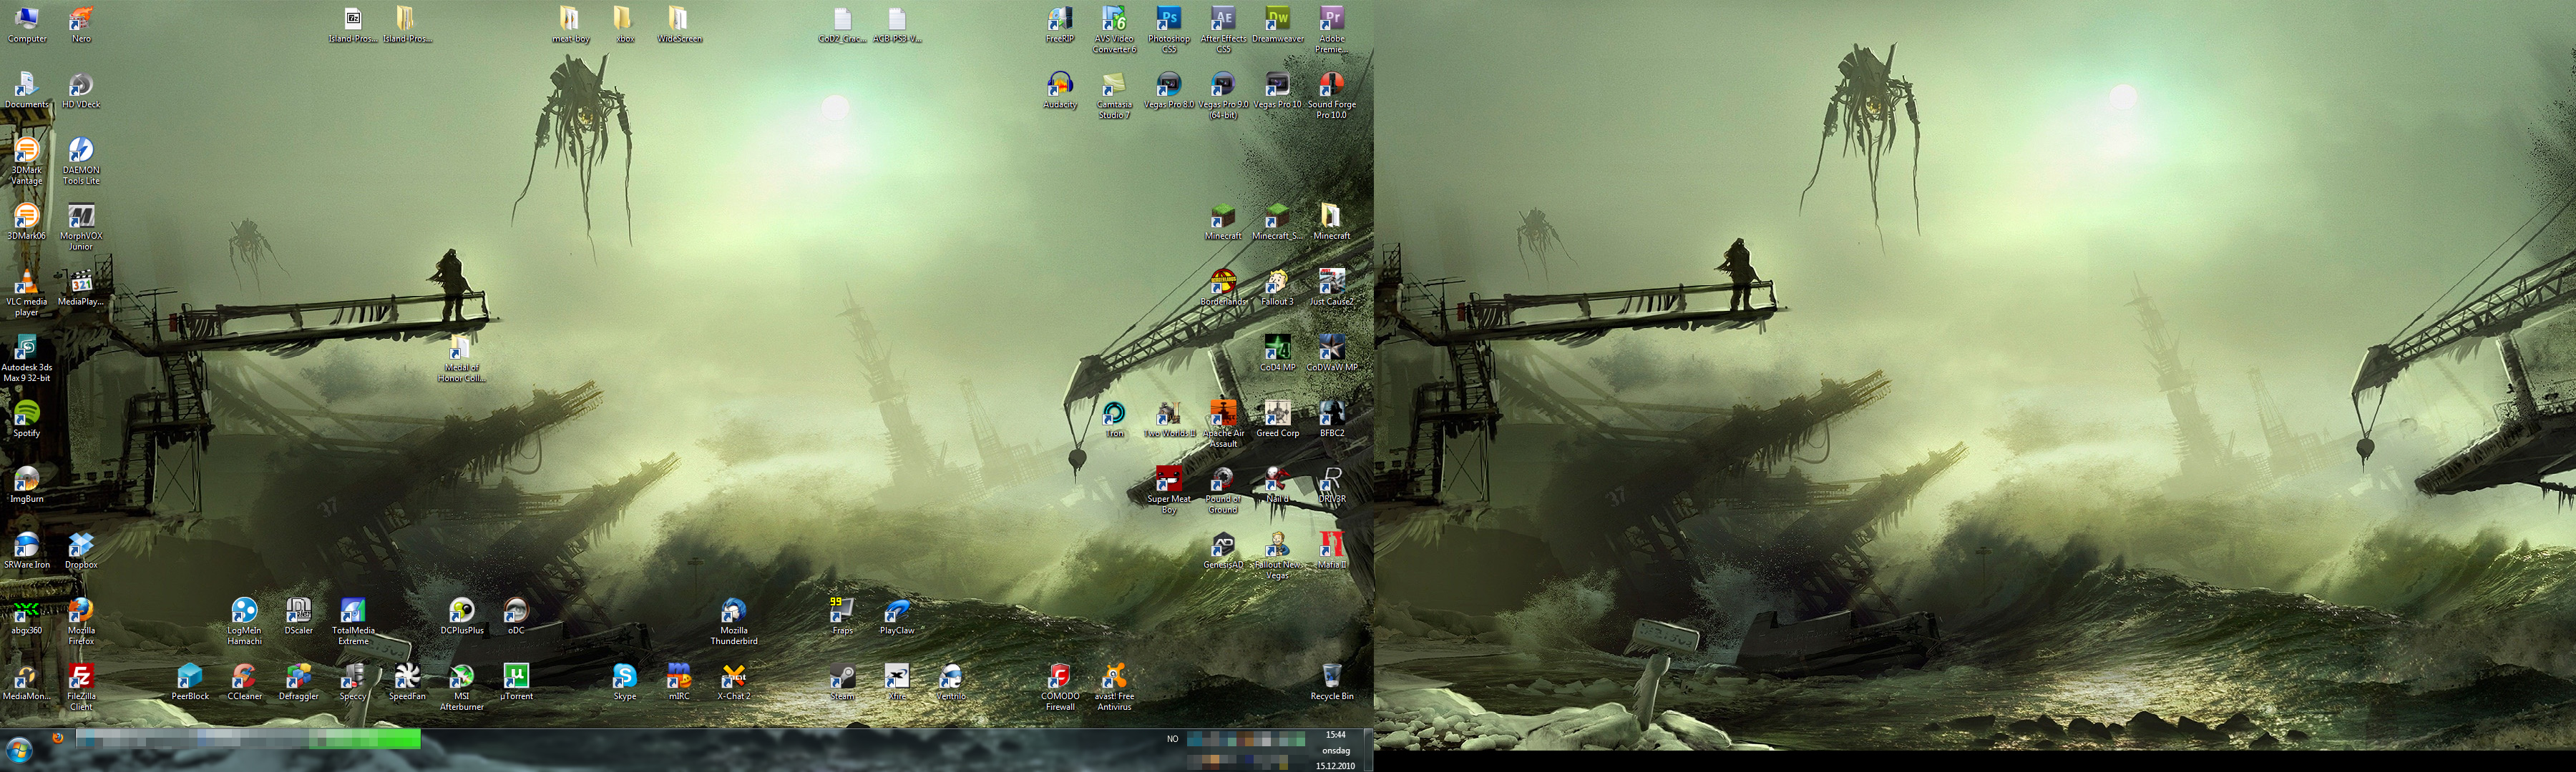Launch Photoshop CS5 shortcut
2576x772 pixels.
click(x=1168, y=30)
